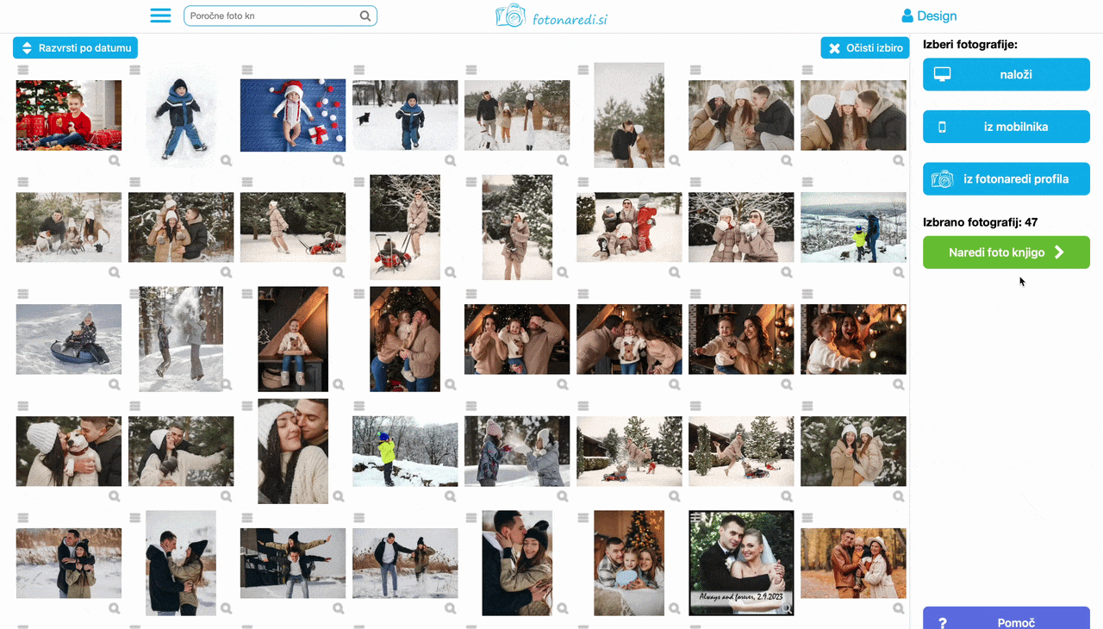
Task: Open the hamburger menu in header
Action: coord(160,16)
